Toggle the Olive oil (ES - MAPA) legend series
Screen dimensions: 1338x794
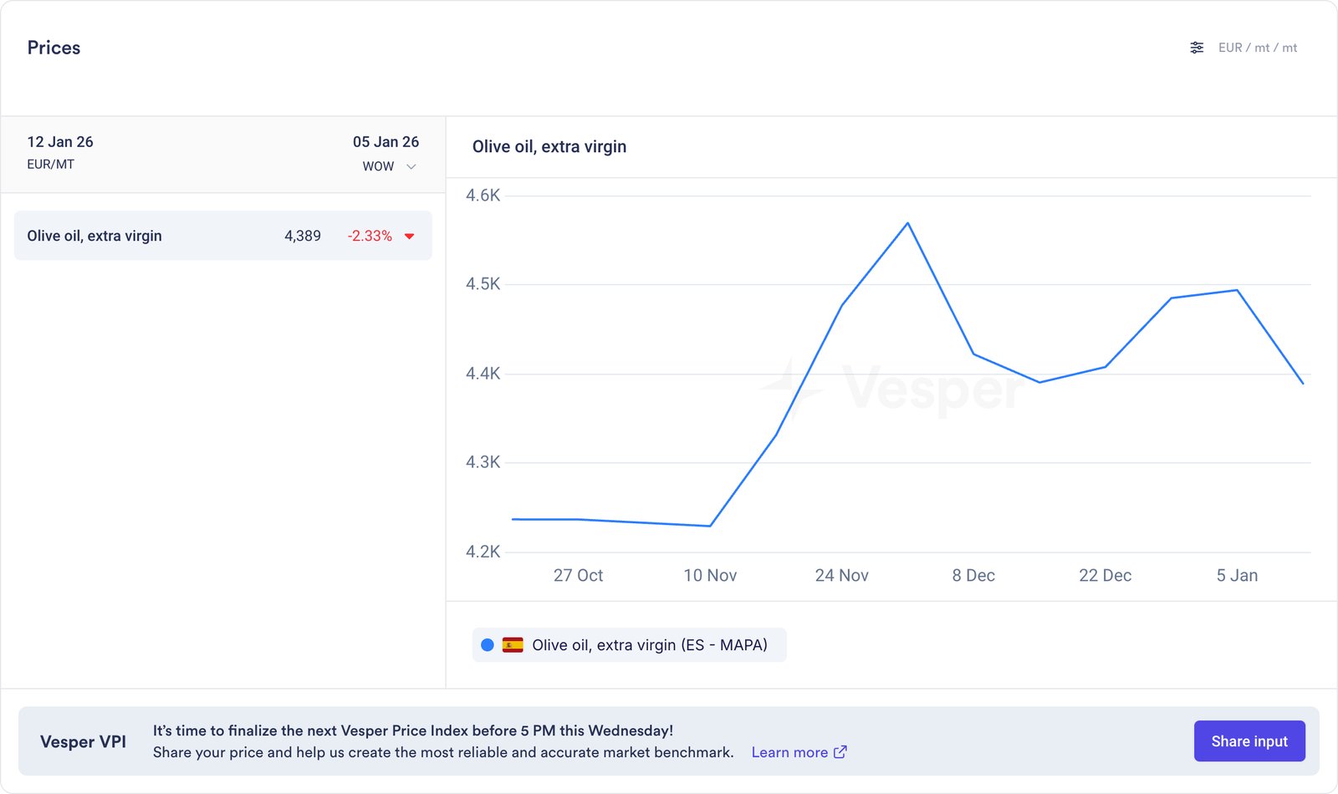649,645
